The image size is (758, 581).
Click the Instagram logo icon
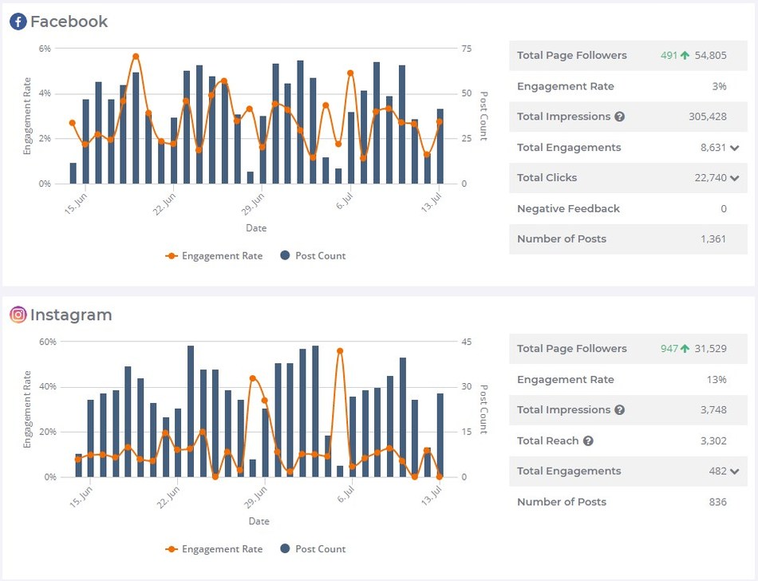(x=18, y=314)
